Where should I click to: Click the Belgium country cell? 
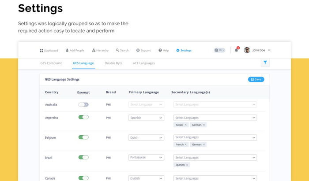[50, 137]
